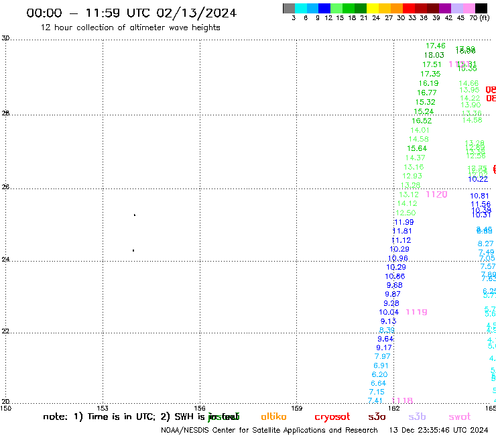This screenshot has width=496, height=436.
Task: Click the pink swot time label 1120
Action: point(436,195)
